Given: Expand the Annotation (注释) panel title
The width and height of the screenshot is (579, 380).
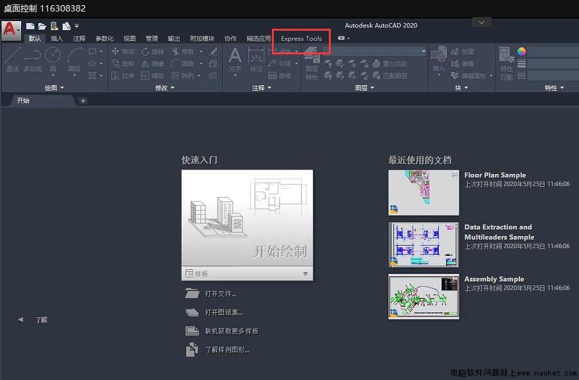Looking at the screenshot, I should pos(262,88).
